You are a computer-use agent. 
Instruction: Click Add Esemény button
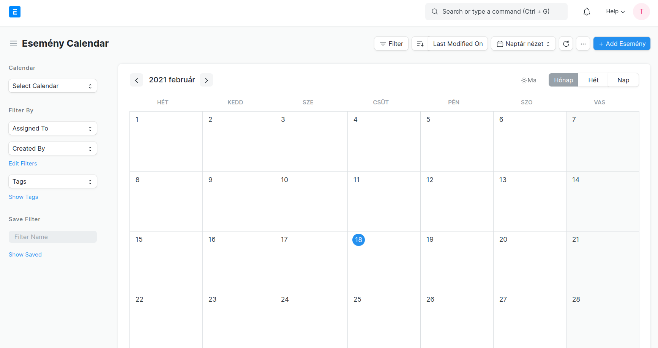[x=622, y=44]
